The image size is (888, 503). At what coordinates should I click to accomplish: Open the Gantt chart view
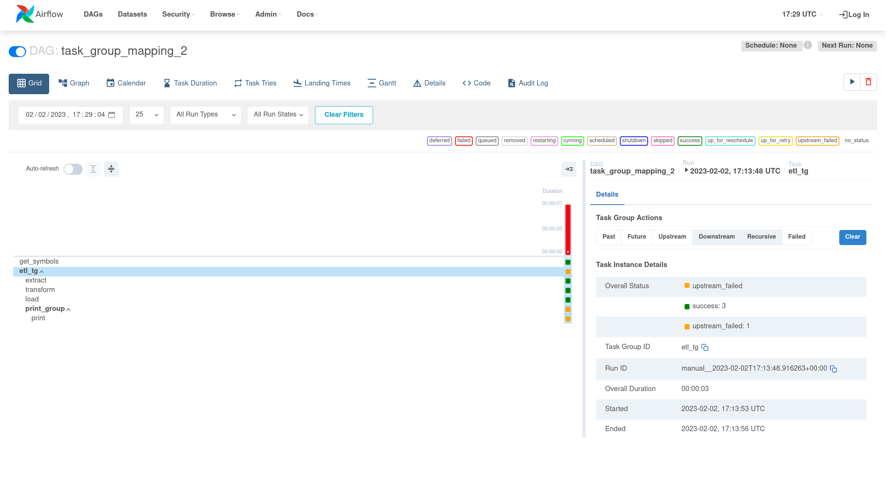(382, 83)
